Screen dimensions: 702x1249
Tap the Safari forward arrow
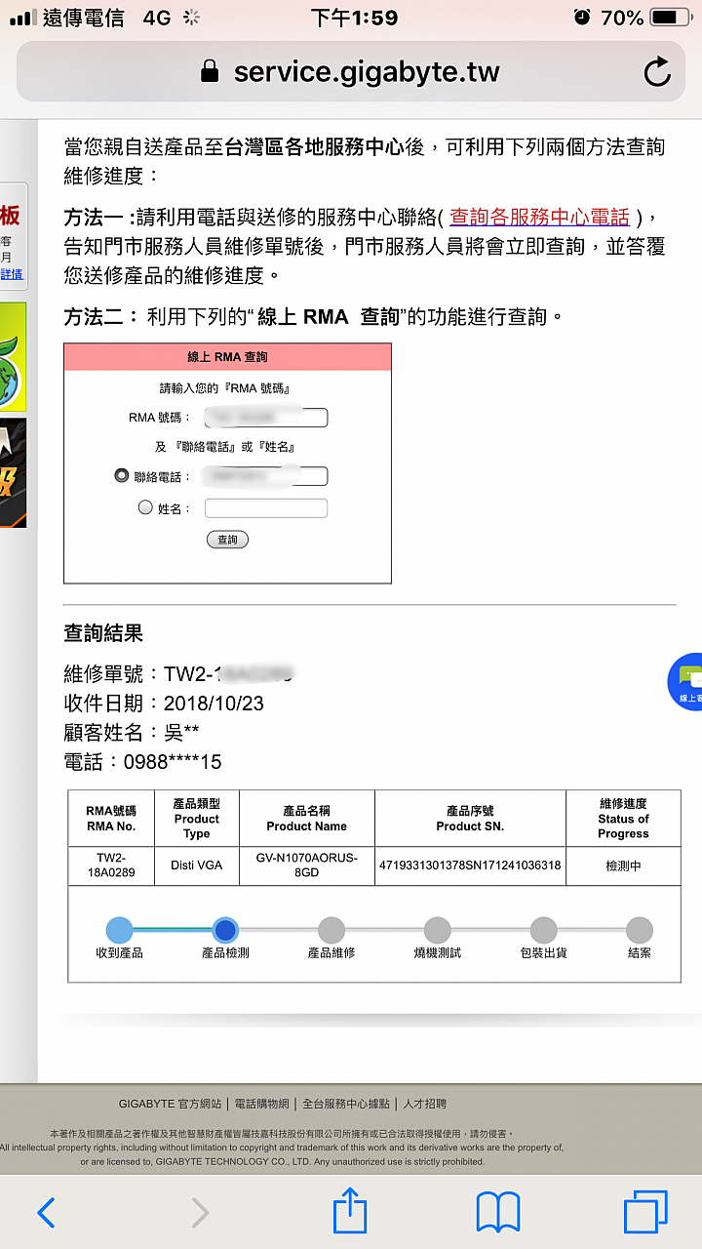point(200,1213)
